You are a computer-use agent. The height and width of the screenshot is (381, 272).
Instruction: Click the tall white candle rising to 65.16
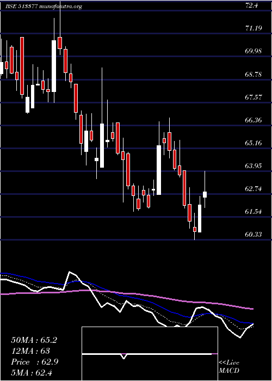(x=159, y=170)
